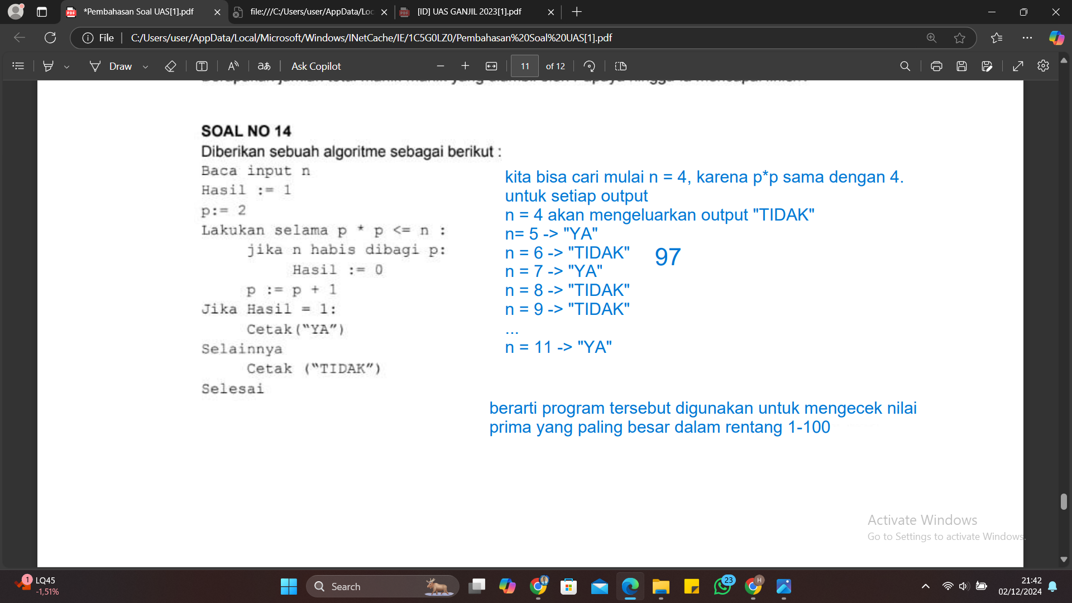Click the Text tool icon
The image size is (1072, 603).
[x=202, y=66]
